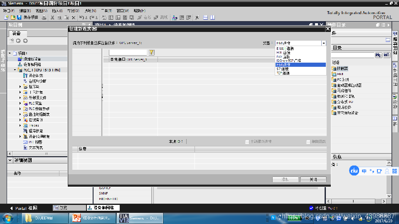Screen dimensions: 399x224
Task: Click the Download to device icon
Action: (x=111, y=17)
